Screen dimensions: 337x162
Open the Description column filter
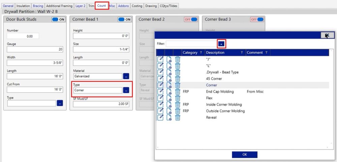(x=242, y=53)
